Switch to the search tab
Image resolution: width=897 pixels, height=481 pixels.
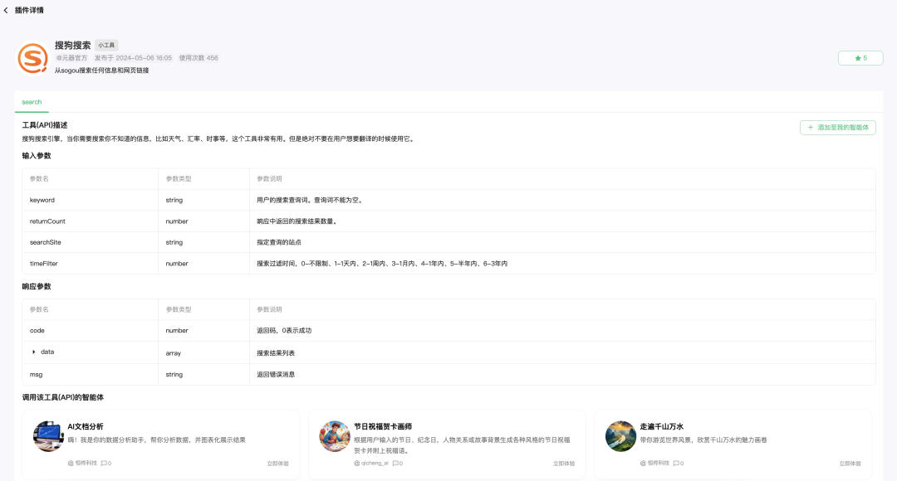tap(32, 102)
